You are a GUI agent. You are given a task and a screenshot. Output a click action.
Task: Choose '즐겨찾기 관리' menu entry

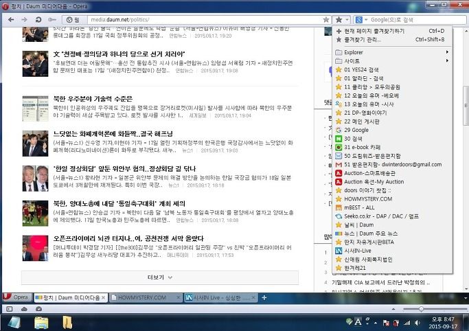[392, 39]
